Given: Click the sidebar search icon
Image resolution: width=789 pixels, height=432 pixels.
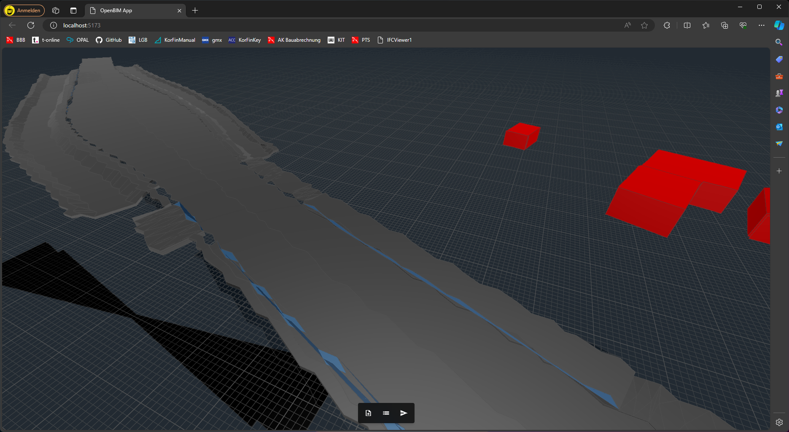Looking at the screenshot, I should [x=779, y=42].
